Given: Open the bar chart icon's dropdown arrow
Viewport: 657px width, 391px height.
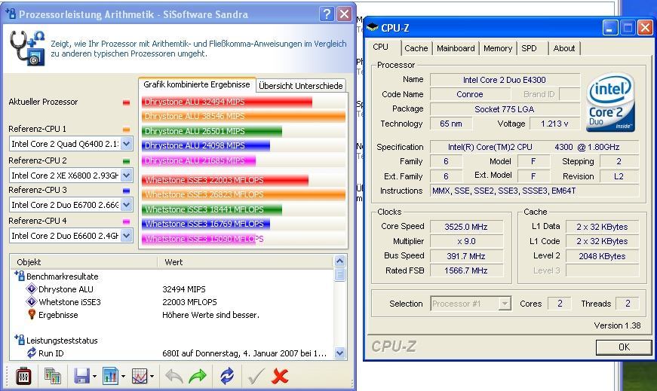Looking at the screenshot, I should (x=123, y=377).
